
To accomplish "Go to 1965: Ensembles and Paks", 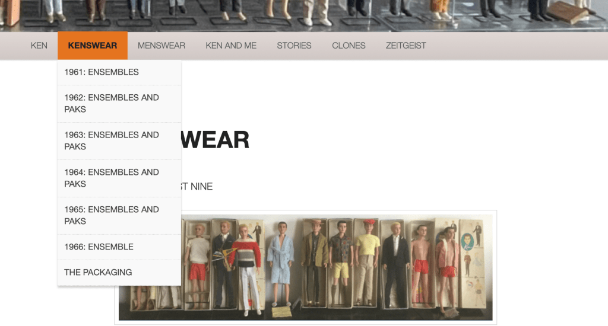I will (x=112, y=215).
